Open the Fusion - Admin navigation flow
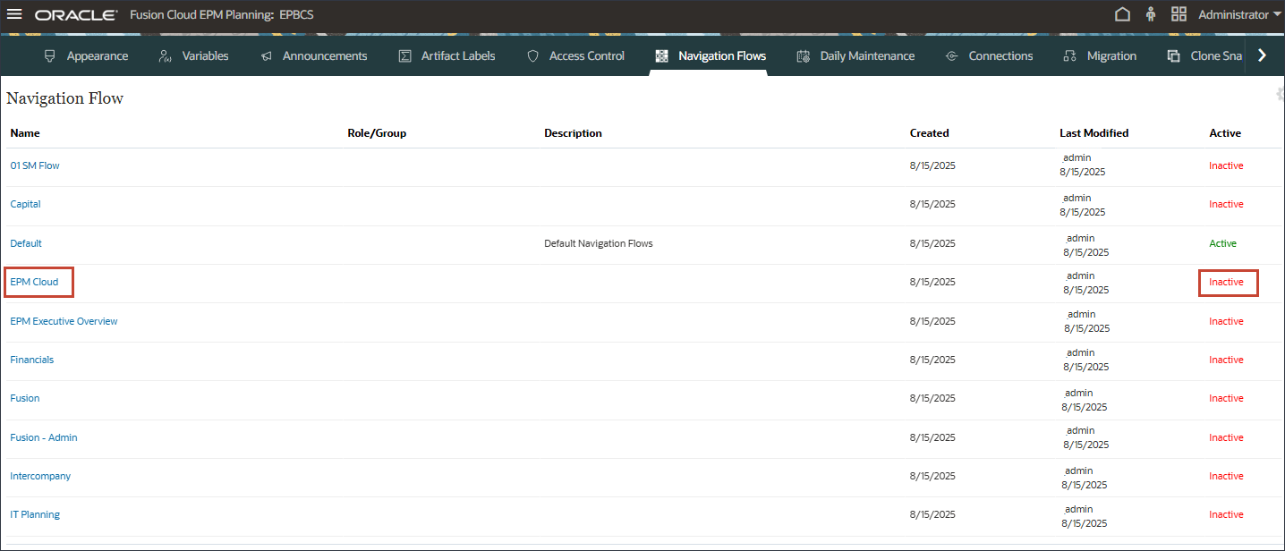The width and height of the screenshot is (1285, 551). point(44,437)
